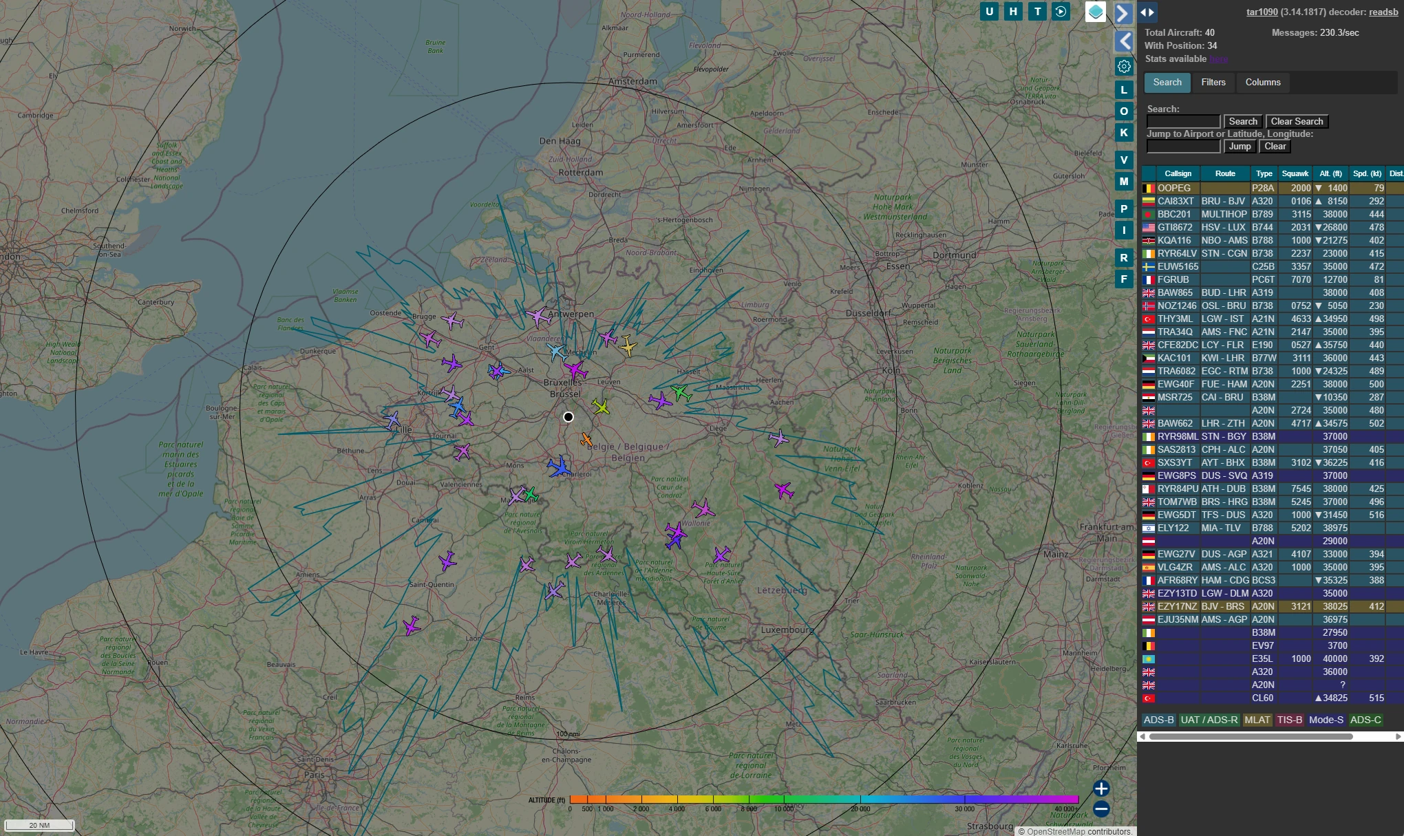Image resolution: width=1404 pixels, height=836 pixels.
Task: Select the KAC101 aircraft row
Action: 1272,358
